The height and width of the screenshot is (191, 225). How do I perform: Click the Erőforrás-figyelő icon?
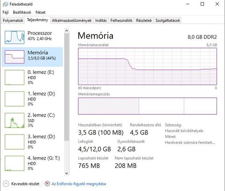[47, 183]
